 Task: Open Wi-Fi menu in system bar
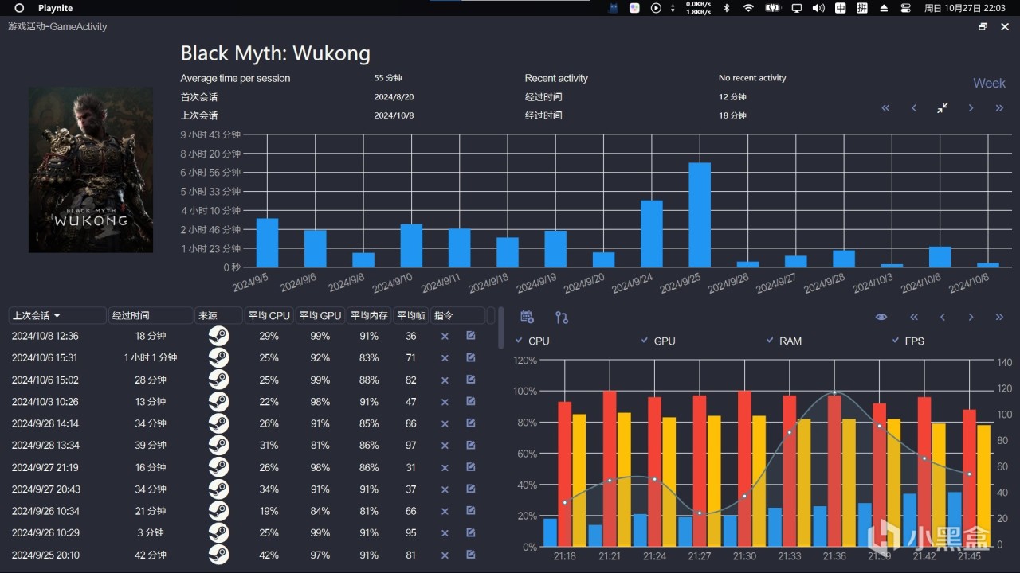pos(748,8)
